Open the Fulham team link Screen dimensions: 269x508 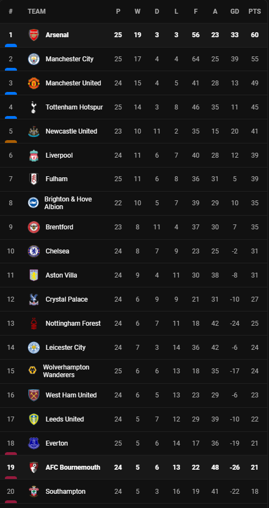point(57,179)
